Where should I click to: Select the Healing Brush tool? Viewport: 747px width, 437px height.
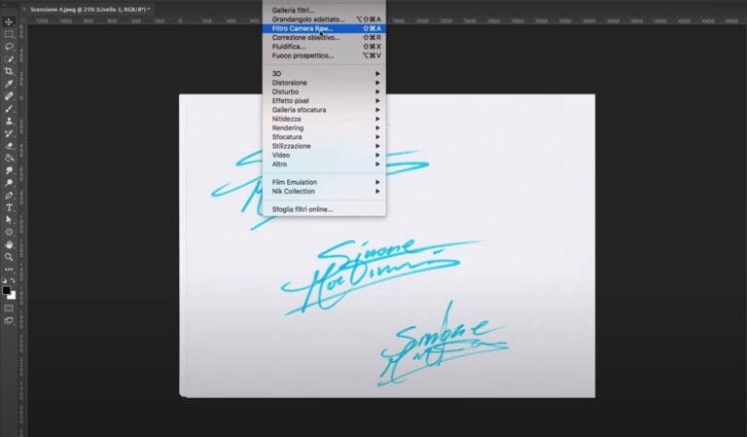(x=9, y=96)
